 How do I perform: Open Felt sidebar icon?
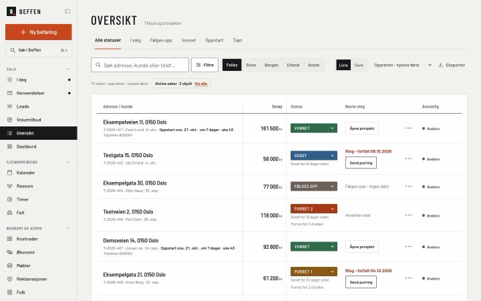[10, 213]
